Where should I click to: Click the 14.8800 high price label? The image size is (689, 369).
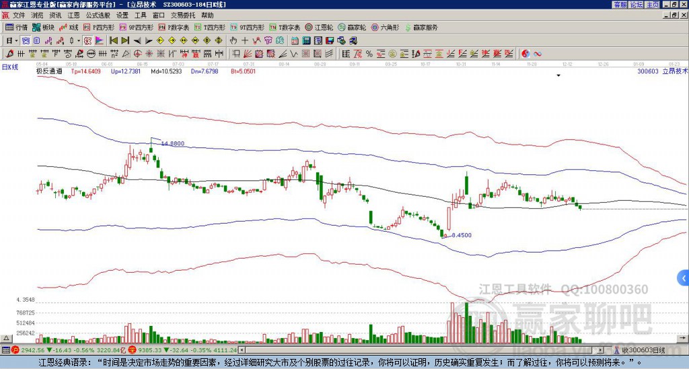point(173,143)
